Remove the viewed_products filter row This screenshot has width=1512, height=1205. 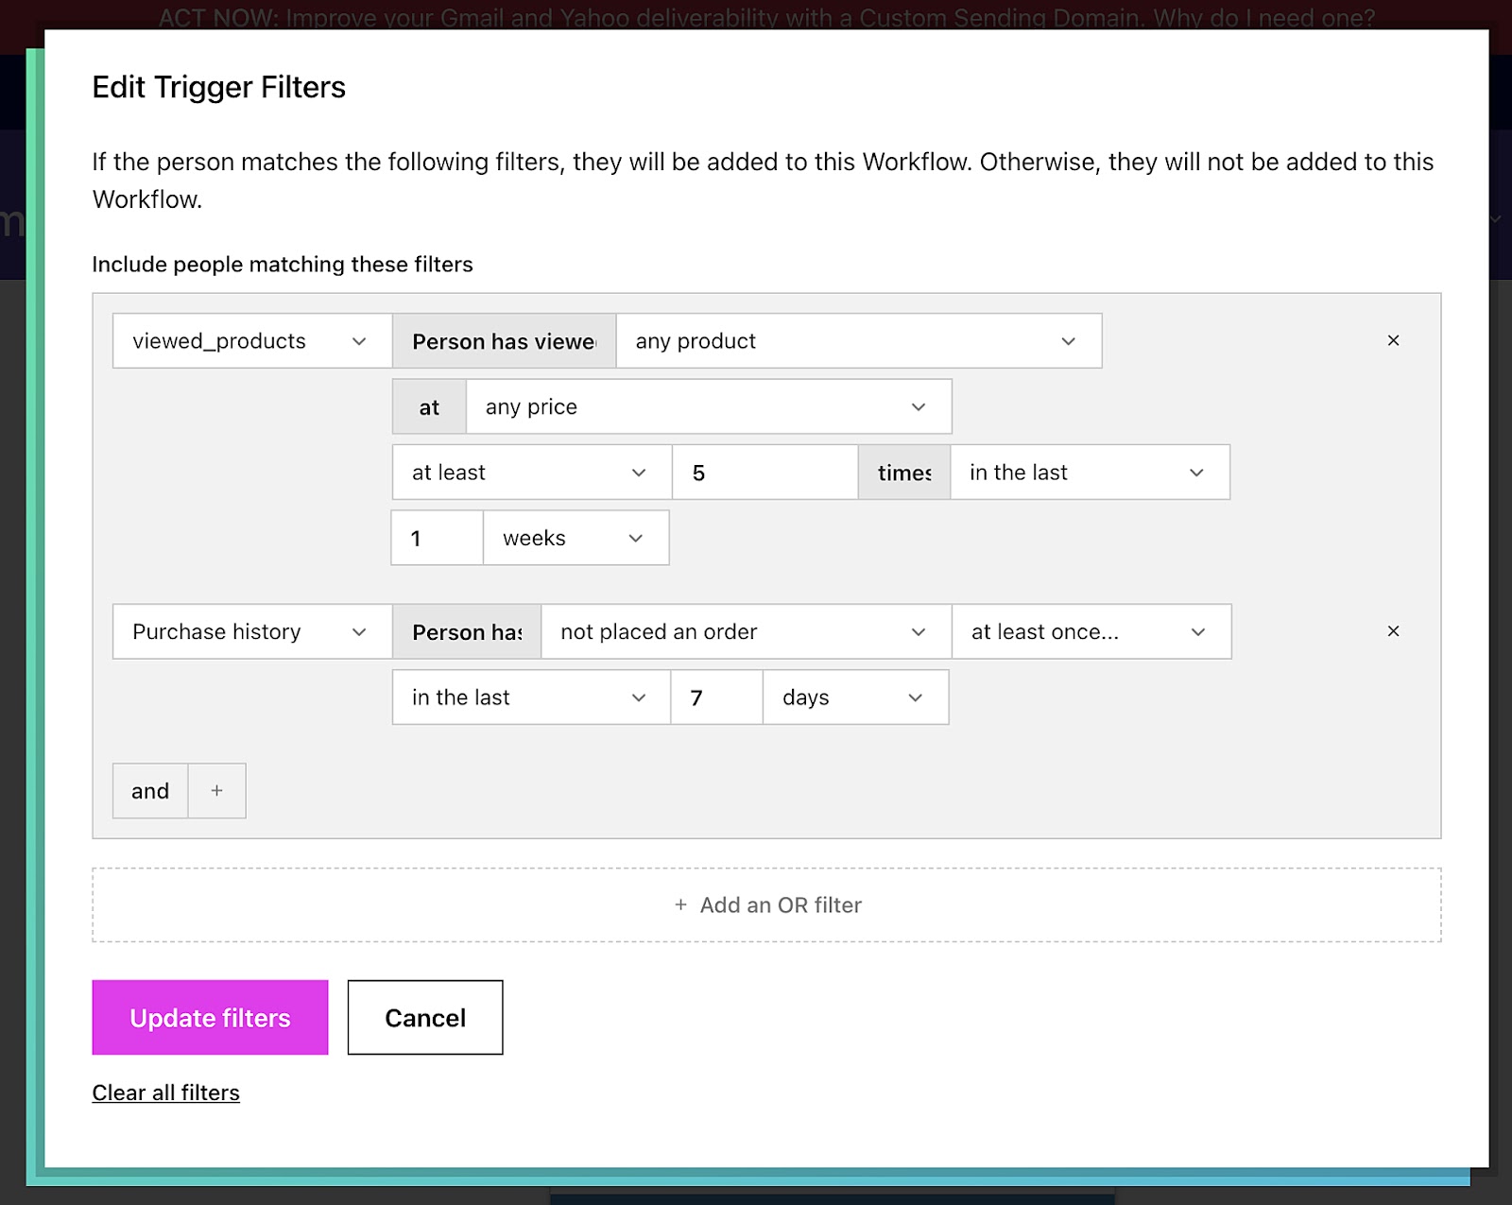tap(1393, 340)
